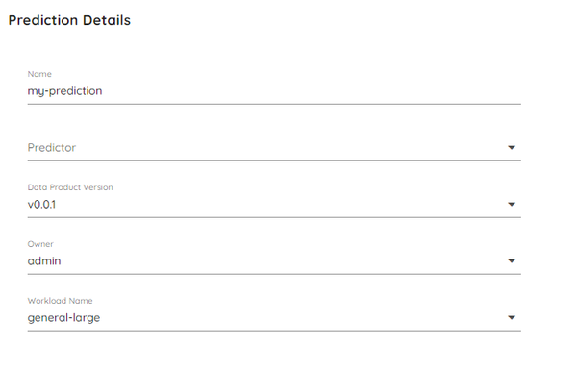The image size is (577, 370).
Task: Click the Workload Name caret icon
Action: point(512,317)
